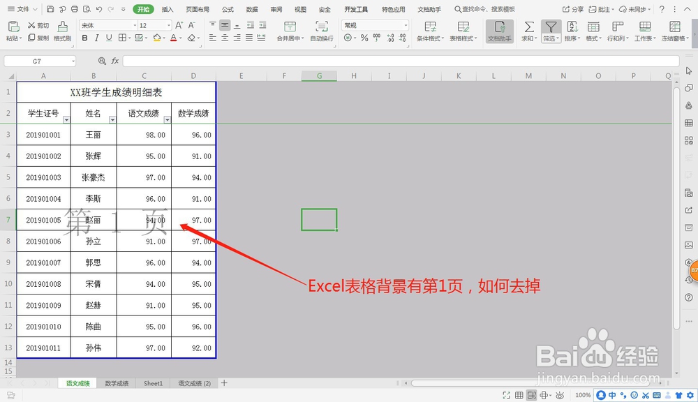This screenshot has height=402, width=698.
Task: Open the Formulas (公式) tab
Action: click(228, 9)
